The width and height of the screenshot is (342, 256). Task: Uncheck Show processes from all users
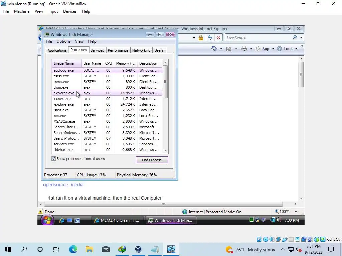point(53,158)
